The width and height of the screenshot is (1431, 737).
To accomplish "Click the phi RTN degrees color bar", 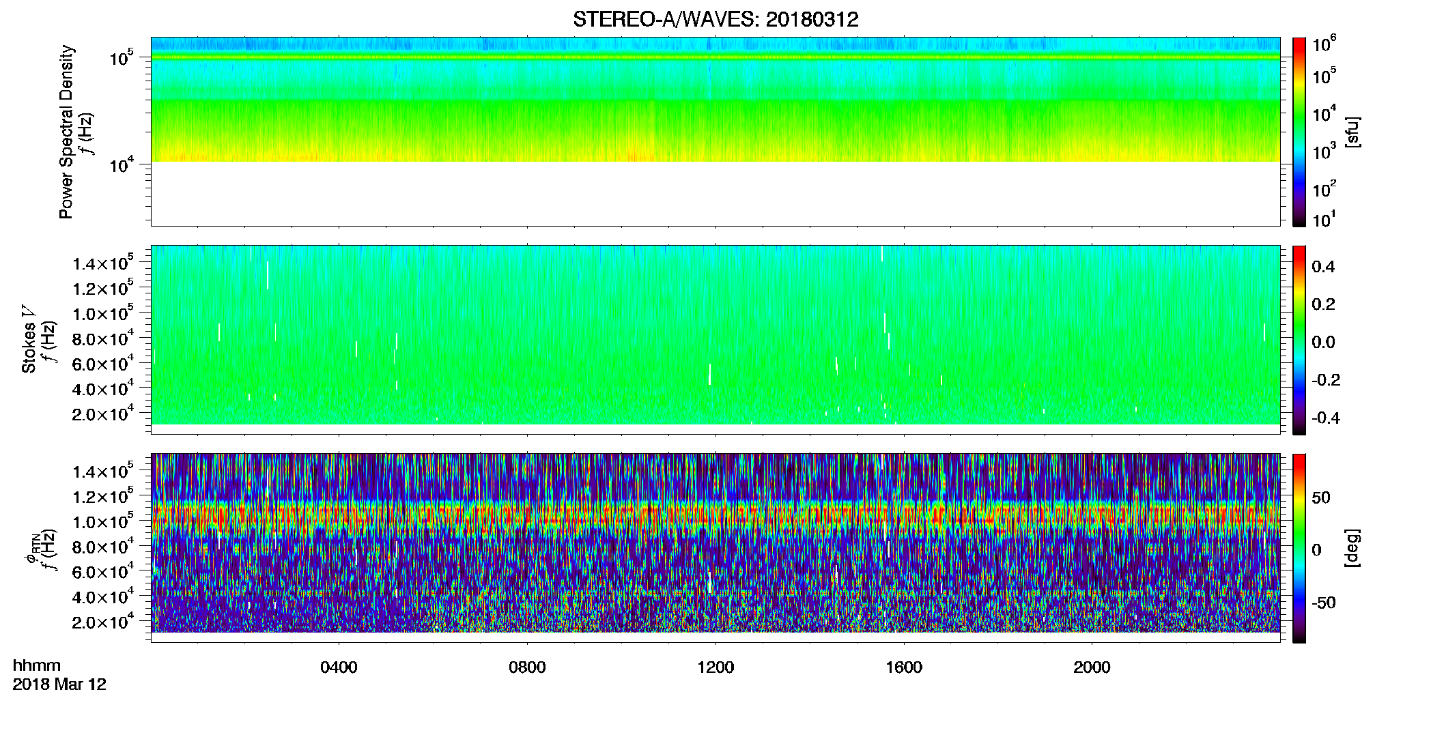I will [1299, 548].
